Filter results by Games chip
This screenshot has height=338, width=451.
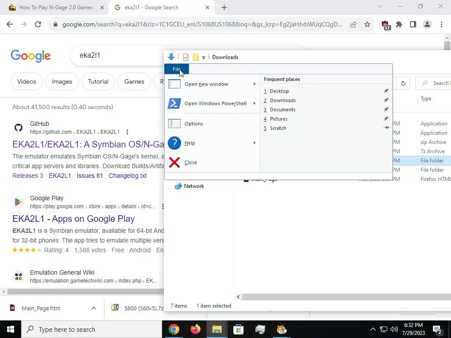(134, 81)
